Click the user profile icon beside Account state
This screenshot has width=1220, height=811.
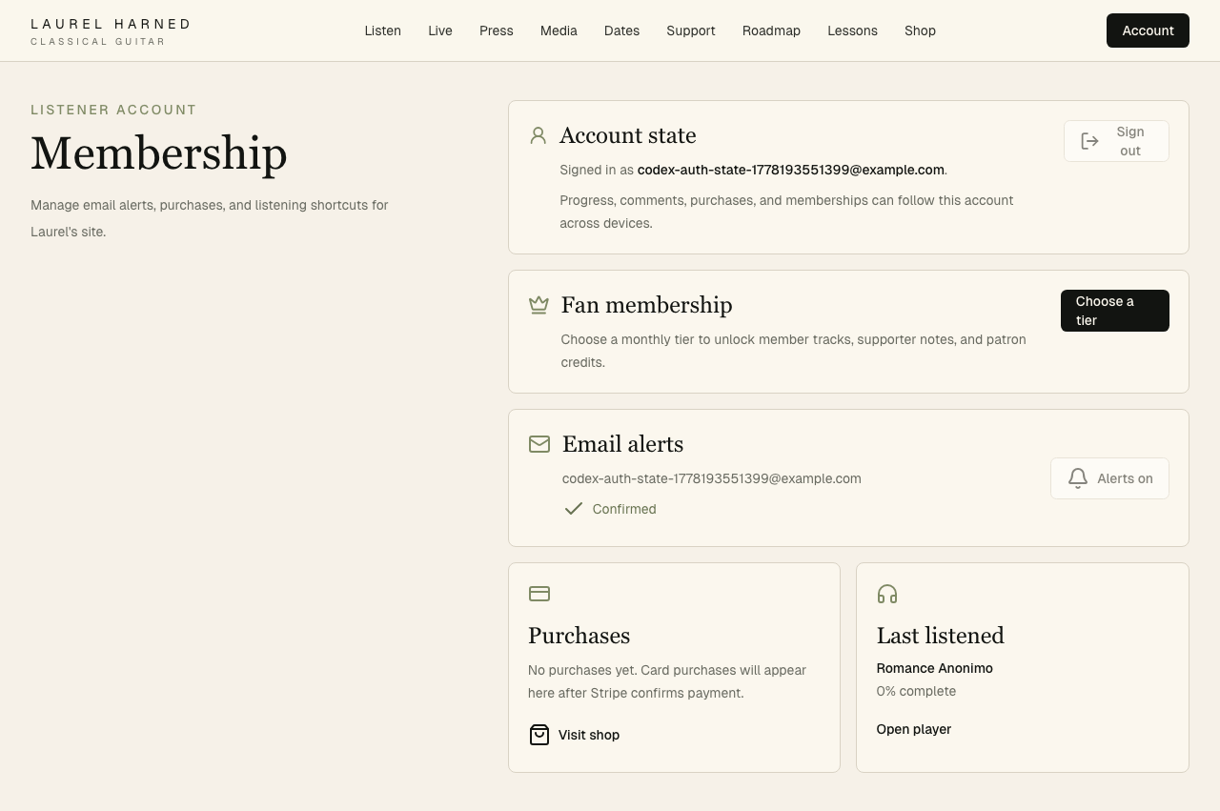tap(539, 135)
